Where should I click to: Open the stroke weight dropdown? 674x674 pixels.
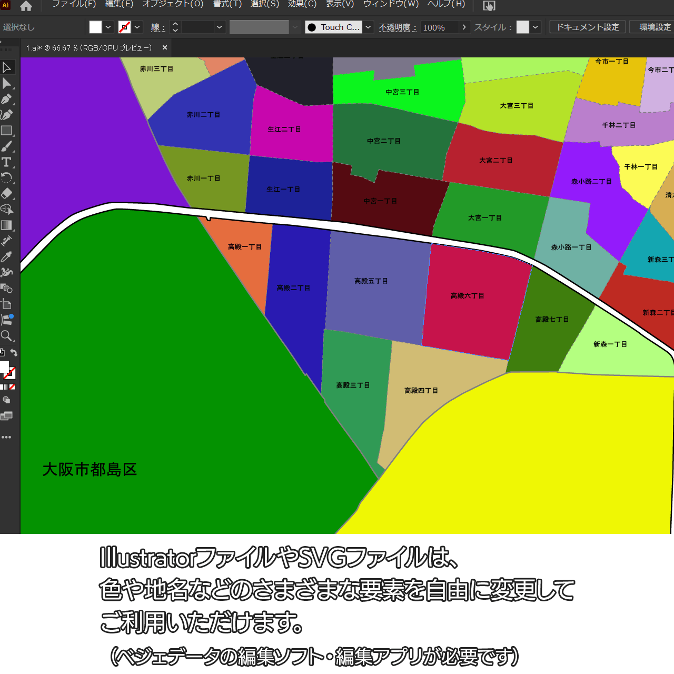[220, 27]
